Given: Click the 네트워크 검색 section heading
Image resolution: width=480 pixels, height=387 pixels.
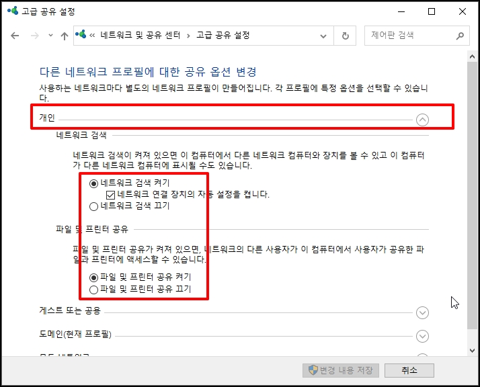Looking at the screenshot, I should [x=81, y=135].
